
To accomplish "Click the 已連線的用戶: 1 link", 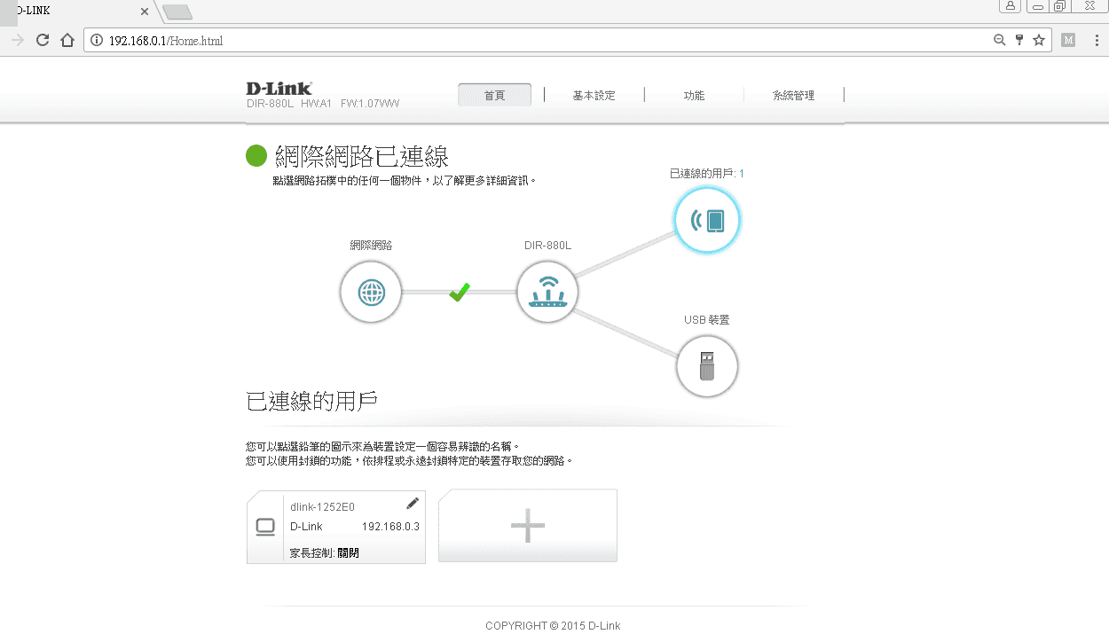I will 705,174.
